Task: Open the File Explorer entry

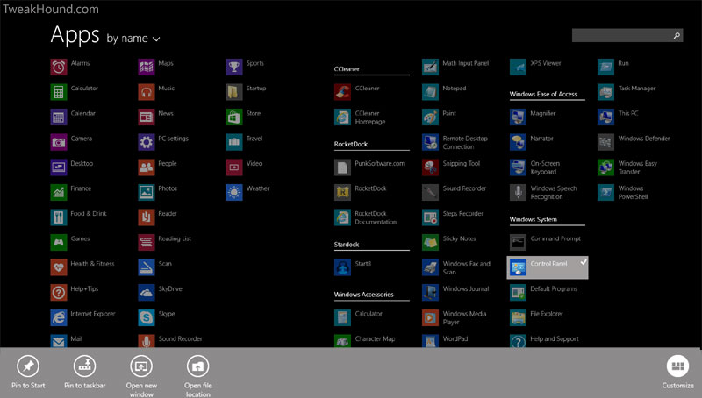Action: pos(536,317)
